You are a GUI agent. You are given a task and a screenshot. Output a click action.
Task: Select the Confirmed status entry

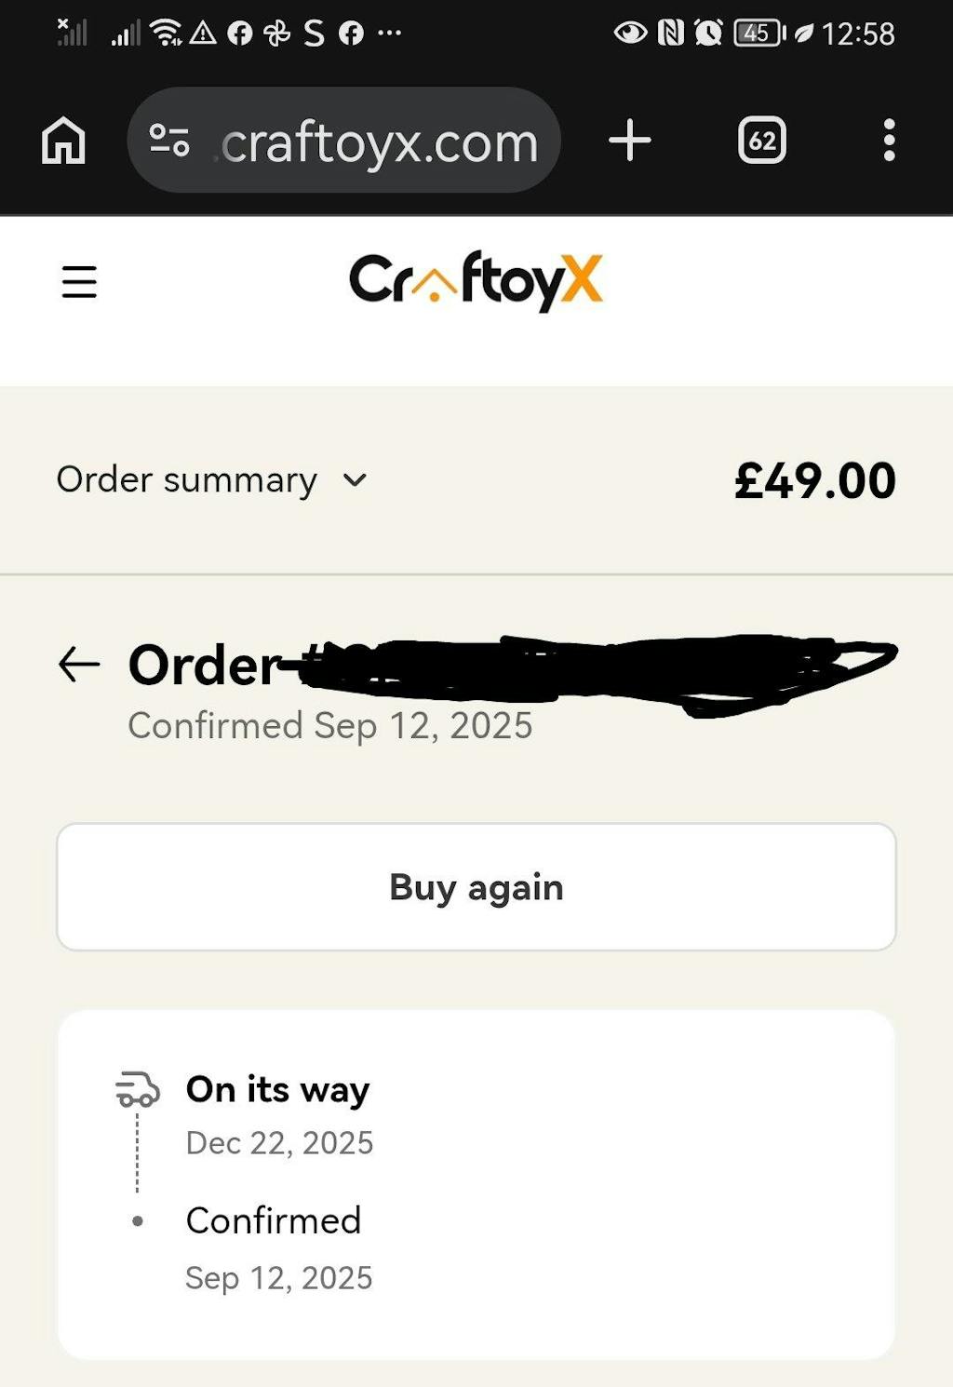[x=274, y=1221]
